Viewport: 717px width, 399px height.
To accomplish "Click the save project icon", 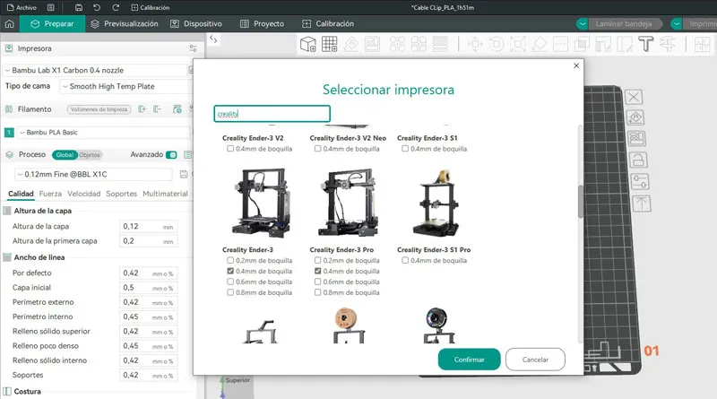I will point(79,7).
